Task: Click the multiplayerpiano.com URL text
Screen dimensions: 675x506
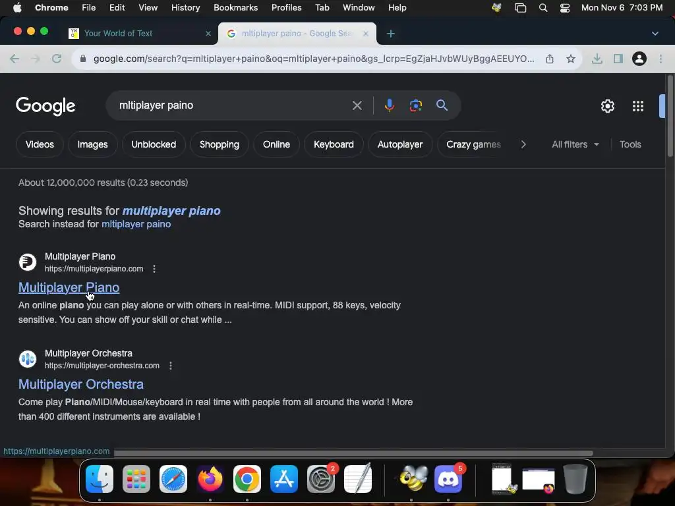Action: coord(94,269)
